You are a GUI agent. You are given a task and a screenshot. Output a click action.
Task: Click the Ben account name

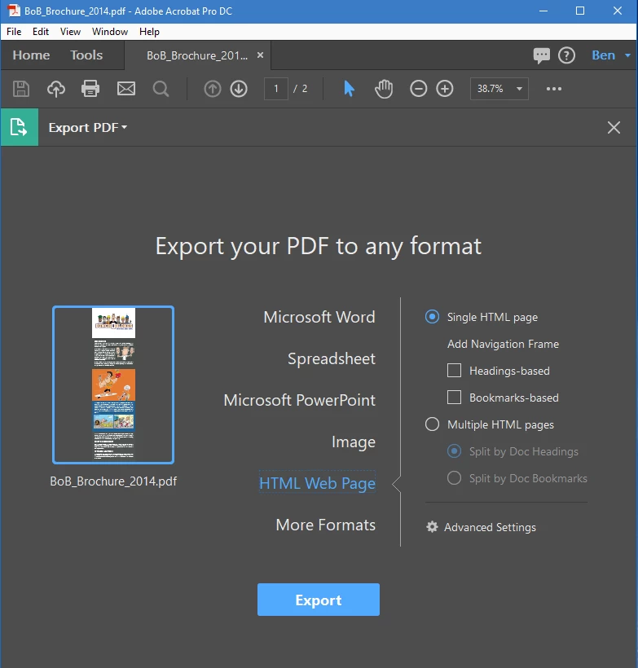click(603, 55)
